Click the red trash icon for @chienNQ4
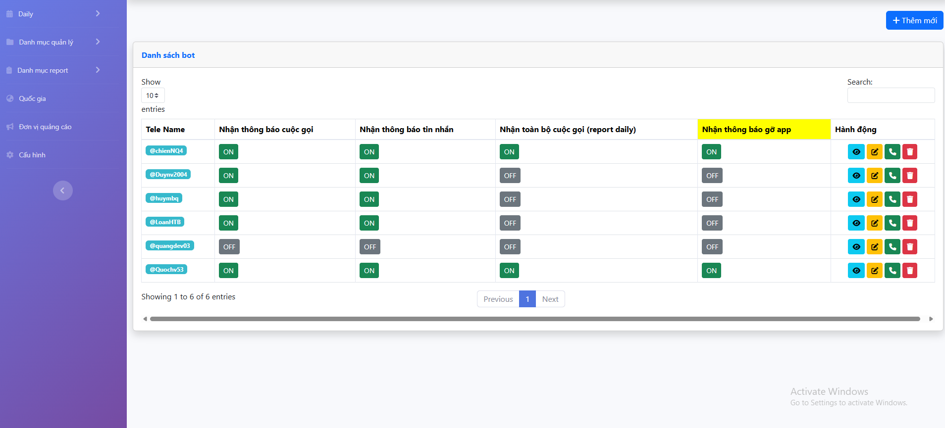The image size is (945, 428). coord(910,152)
